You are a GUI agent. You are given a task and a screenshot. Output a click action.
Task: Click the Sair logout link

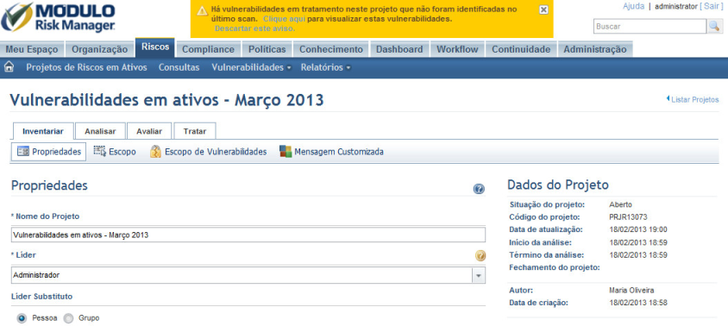coord(712,6)
